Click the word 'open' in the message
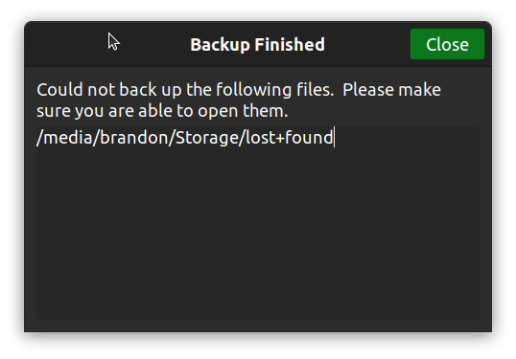 coord(217,112)
